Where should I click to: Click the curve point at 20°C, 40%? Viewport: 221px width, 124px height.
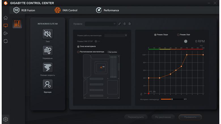(x=160, y=78)
